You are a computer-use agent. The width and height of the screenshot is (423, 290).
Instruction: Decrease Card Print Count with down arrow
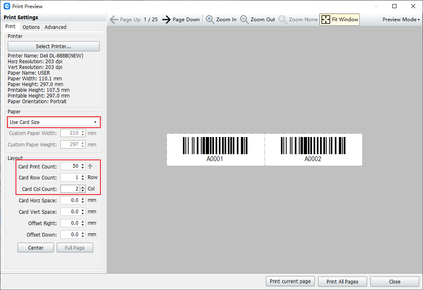tap(83, 168)
